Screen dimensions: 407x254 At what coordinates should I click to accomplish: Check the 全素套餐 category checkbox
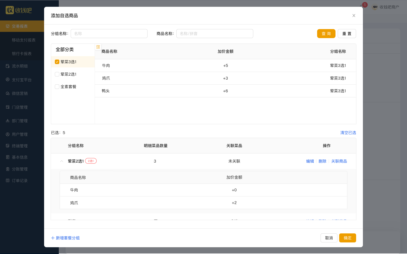(57, 87)
